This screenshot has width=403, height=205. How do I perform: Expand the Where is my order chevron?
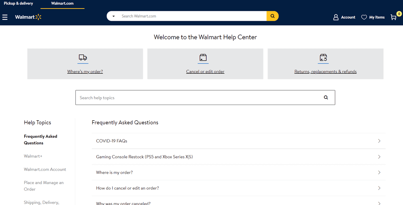[379, 172]
